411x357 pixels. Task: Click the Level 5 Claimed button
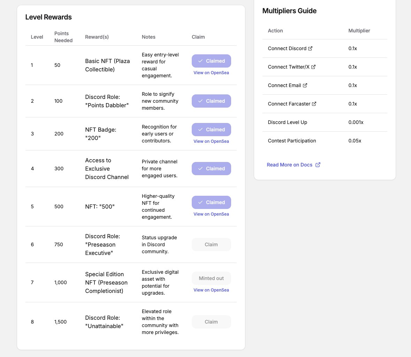pos(211,202)
